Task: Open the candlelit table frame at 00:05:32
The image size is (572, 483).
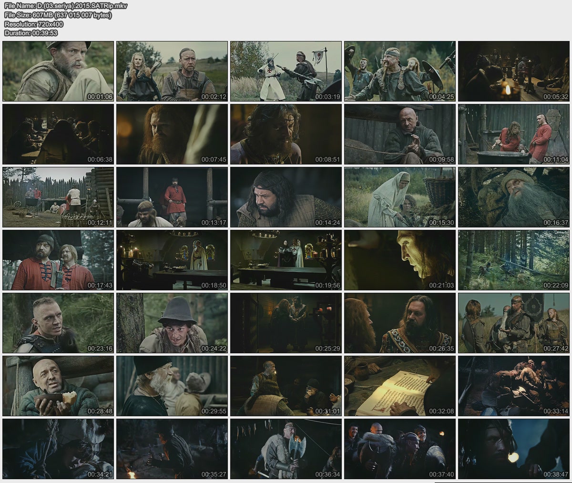Action: [x=514, y=71]
